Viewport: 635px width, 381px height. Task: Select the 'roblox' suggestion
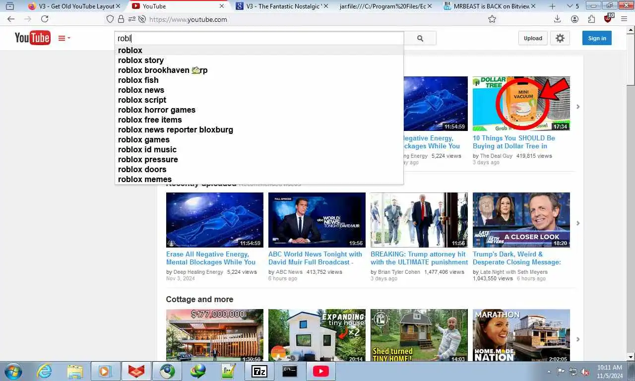point(259,50)
